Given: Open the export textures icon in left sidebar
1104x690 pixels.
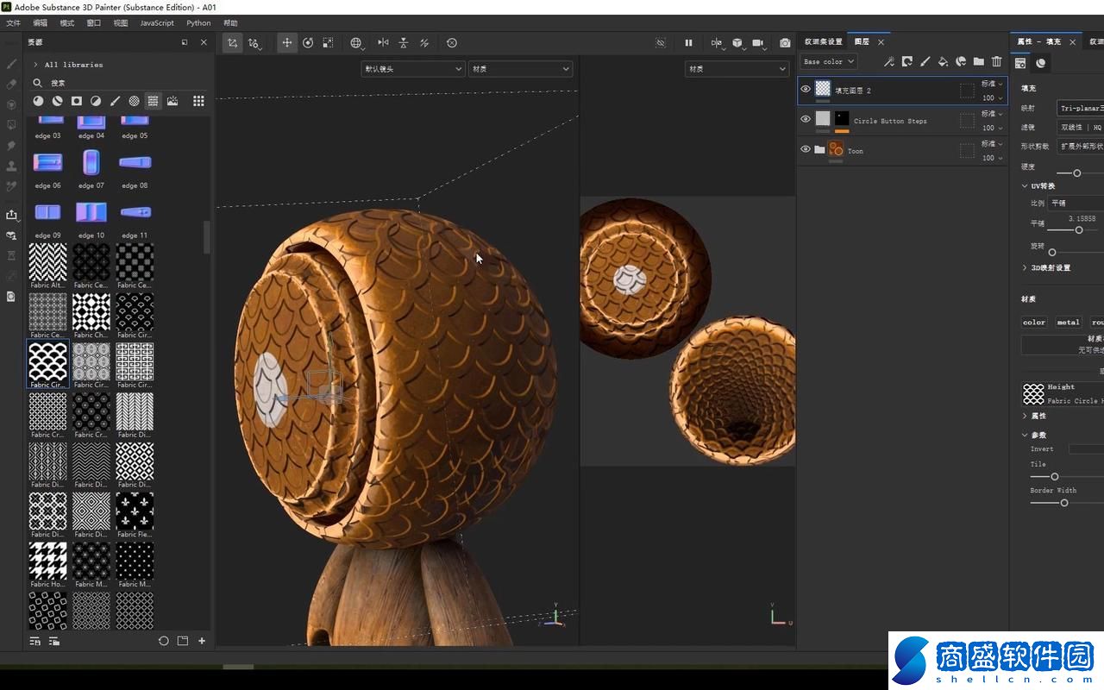Looking at the screenshot, I should pyautogui.click(x=11, y=214).
